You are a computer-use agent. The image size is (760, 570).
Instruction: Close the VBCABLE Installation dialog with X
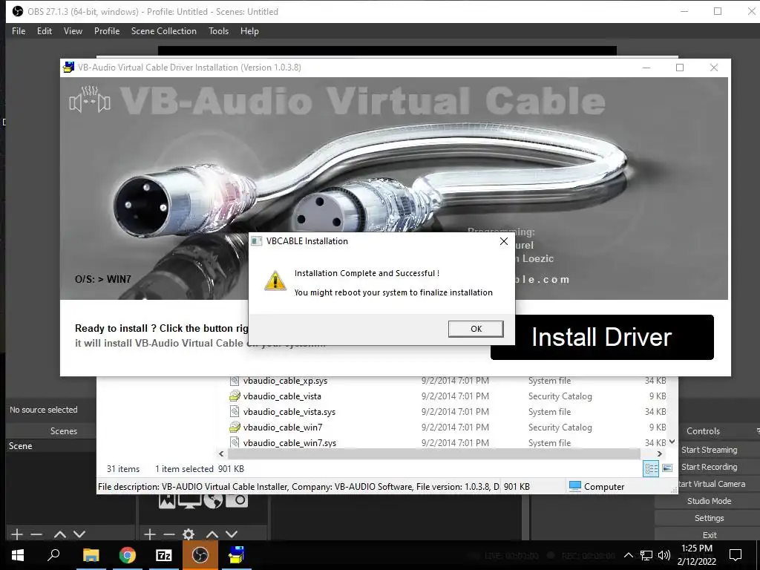[504, 241]
